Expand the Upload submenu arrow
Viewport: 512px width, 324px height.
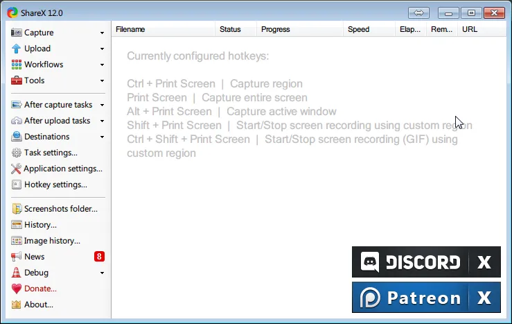103,49
